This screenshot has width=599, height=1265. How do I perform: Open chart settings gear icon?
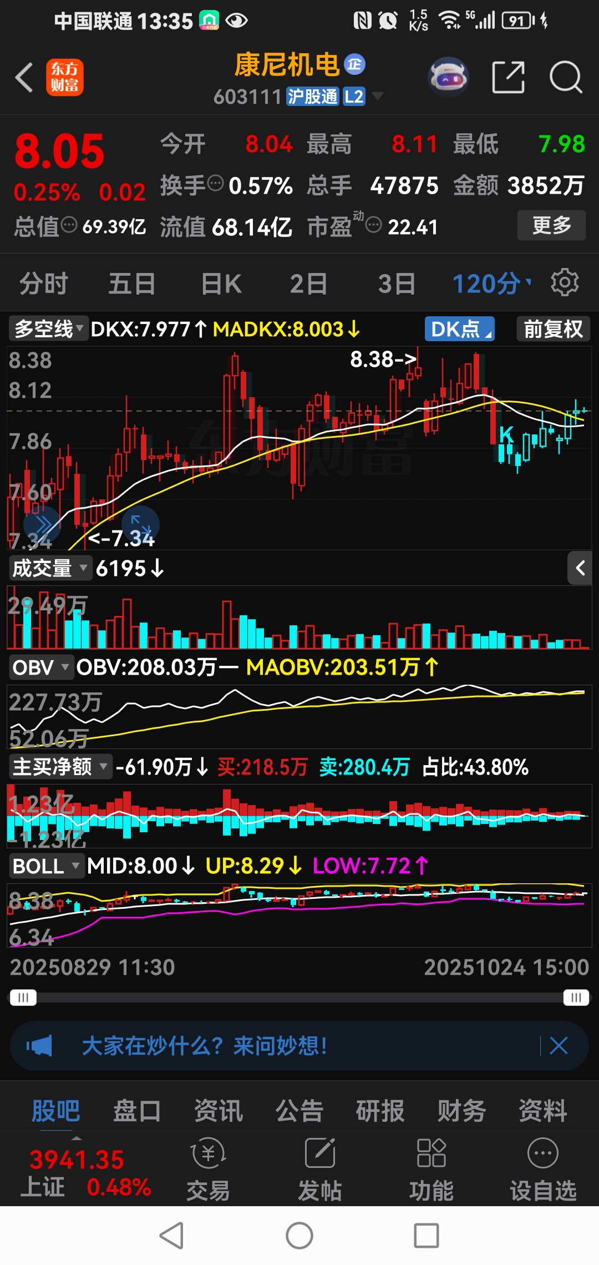click(565, 282)
